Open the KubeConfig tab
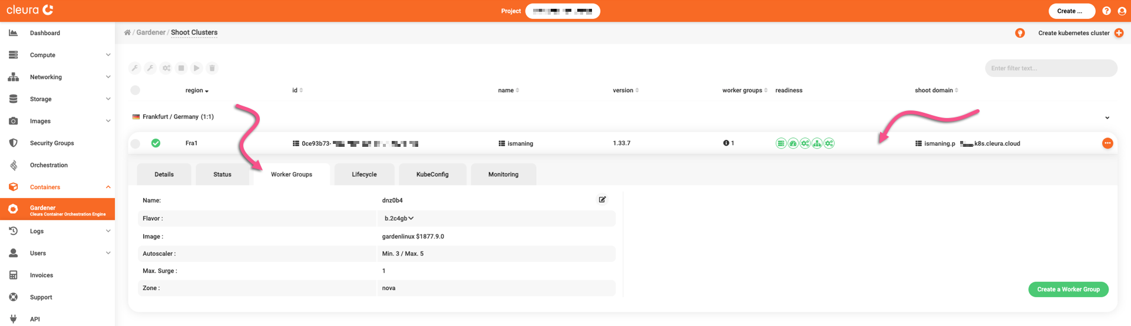 coord(432,174)
